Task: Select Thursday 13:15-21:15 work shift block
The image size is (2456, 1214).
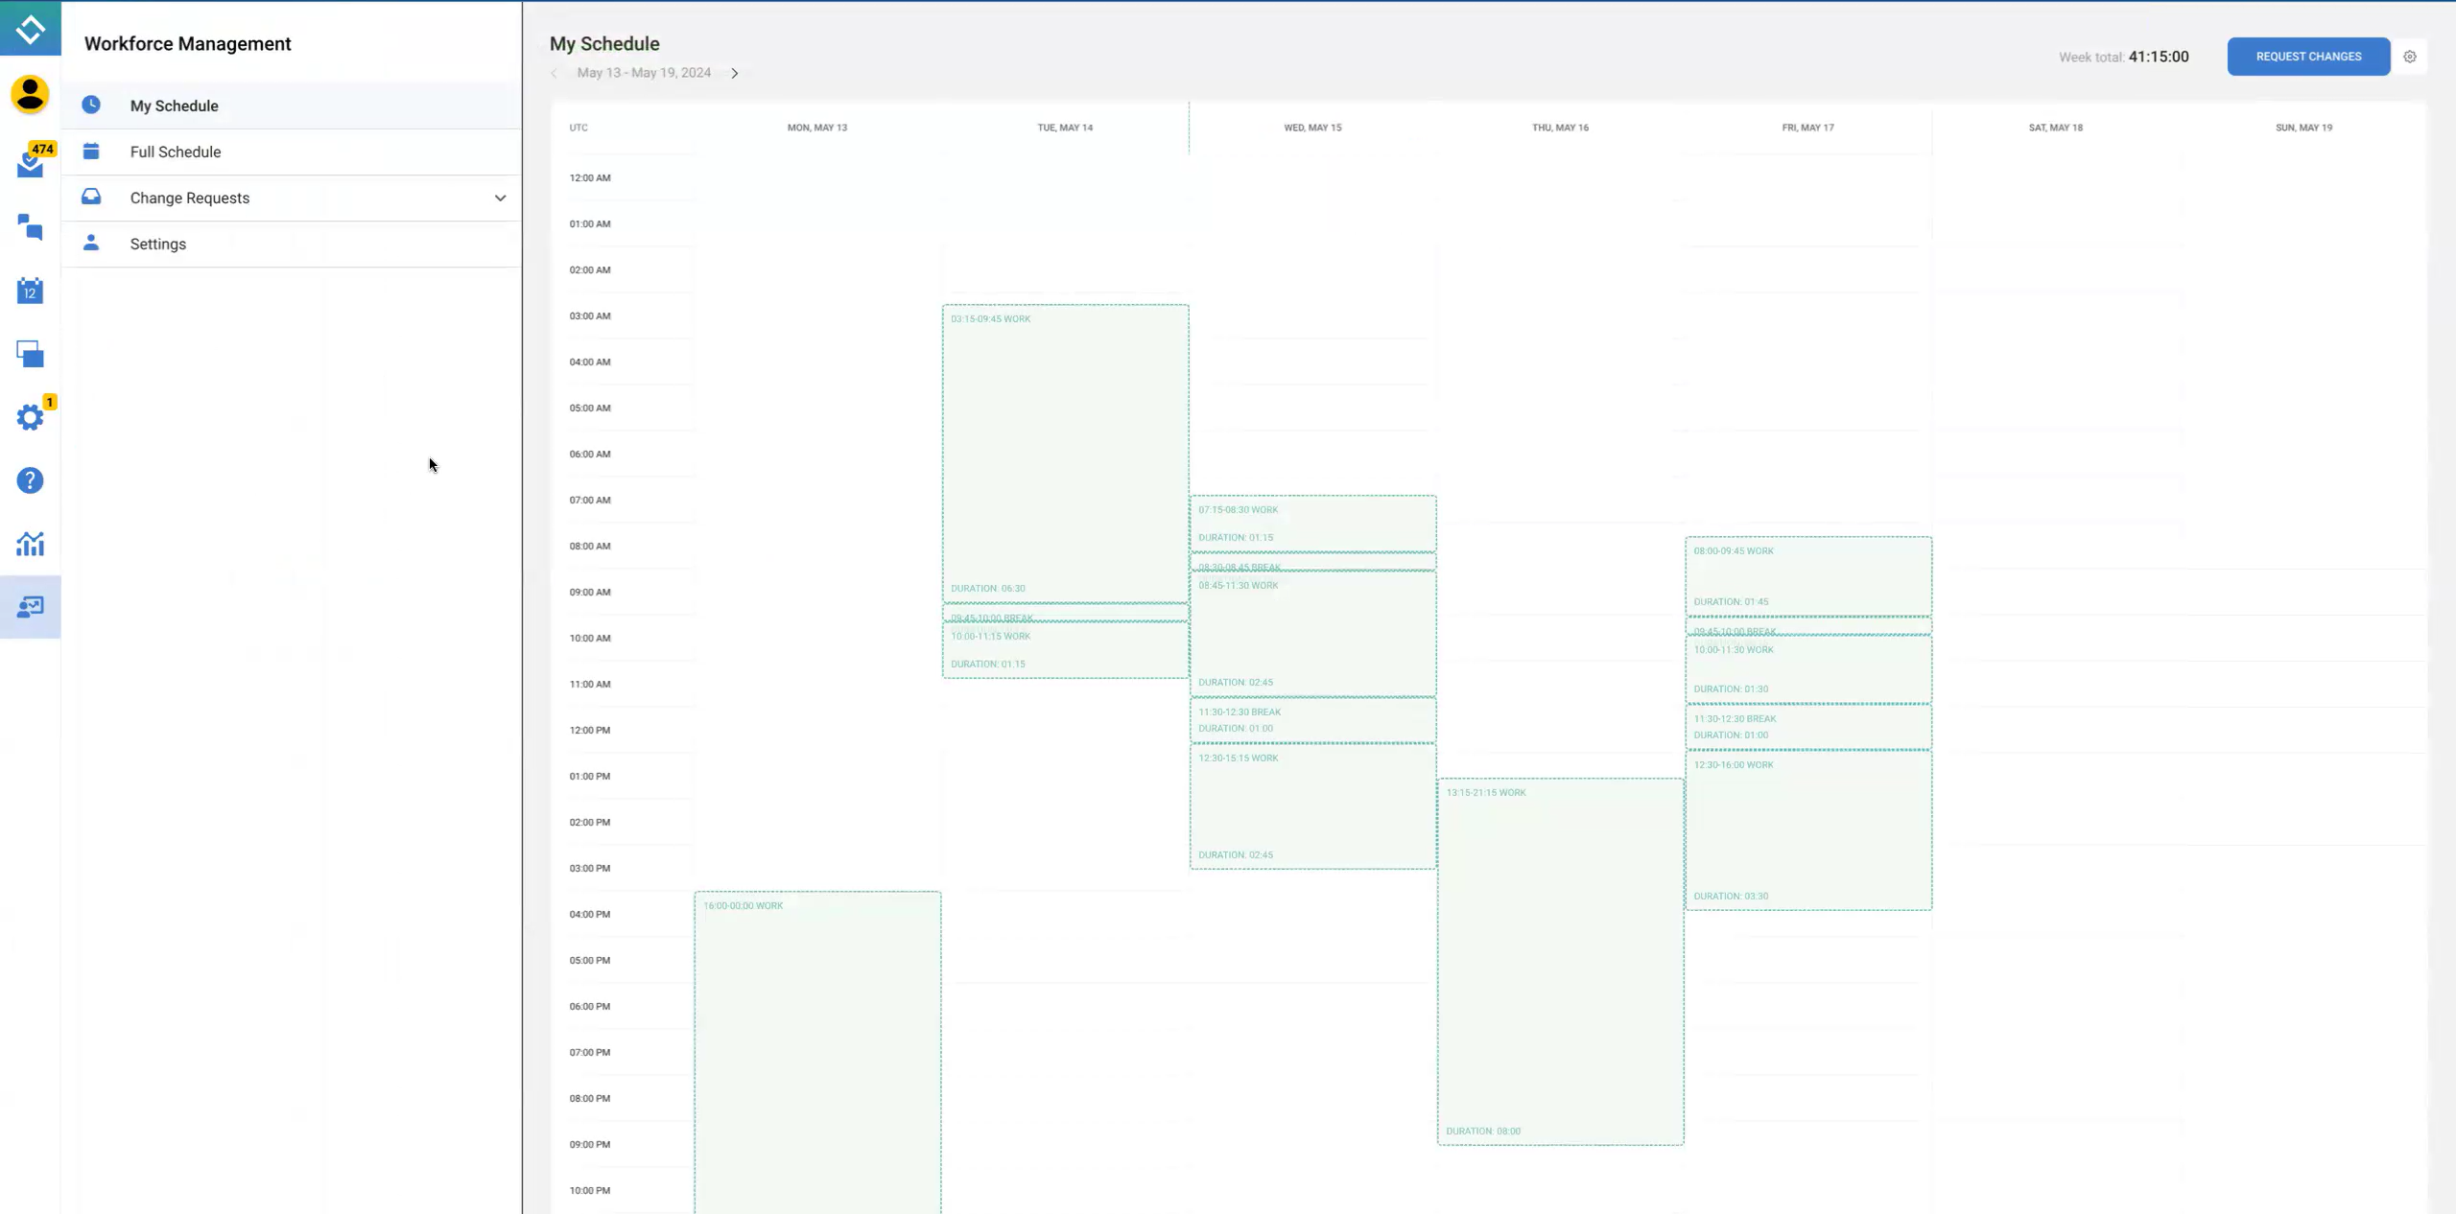Action: click(x=1560, y=961)
